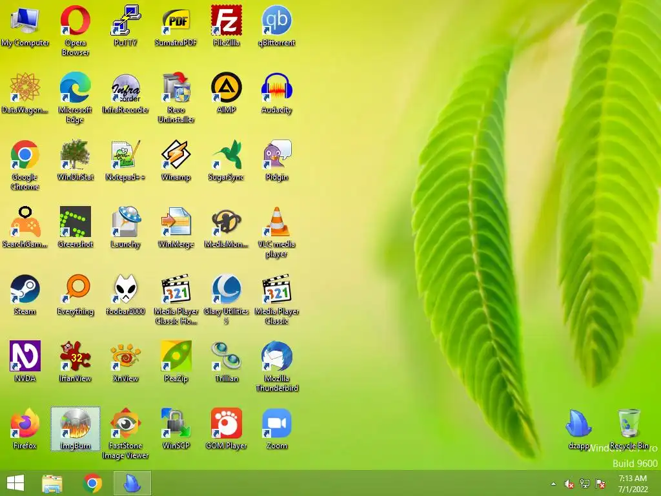Screen dimensions: 661x496
Task: Select XnView desktop icon
Action: tap(125, 362)
